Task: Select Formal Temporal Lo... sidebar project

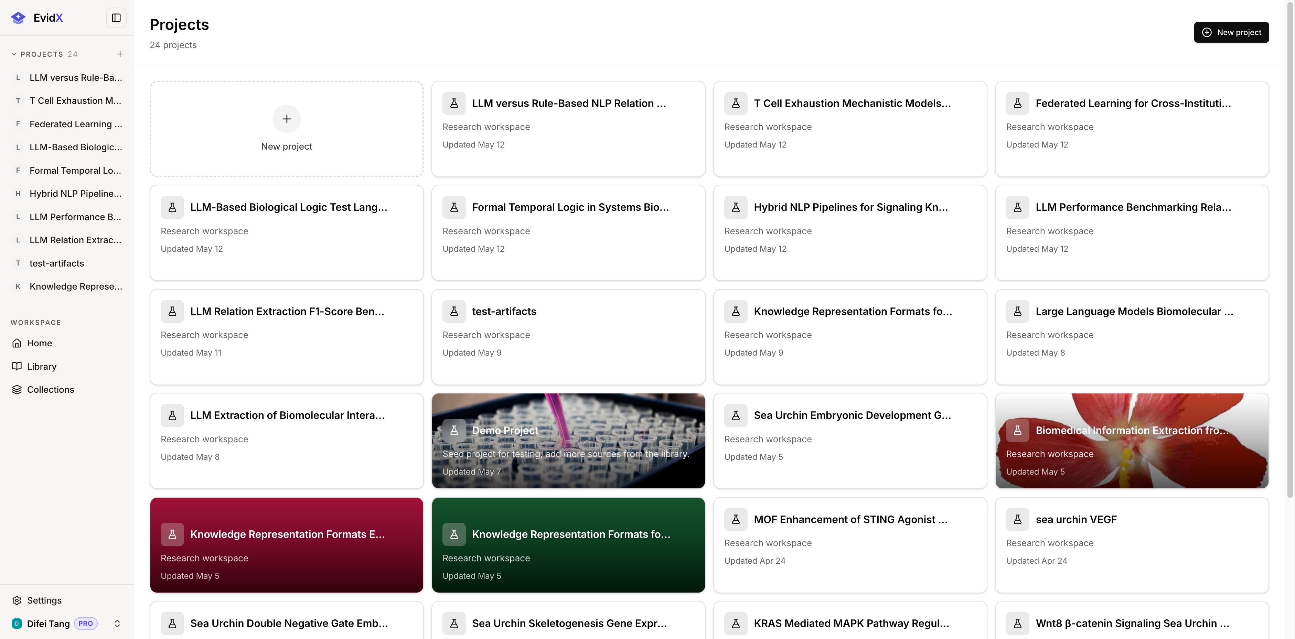Action: pyautogui.click(x=67, y=171)
